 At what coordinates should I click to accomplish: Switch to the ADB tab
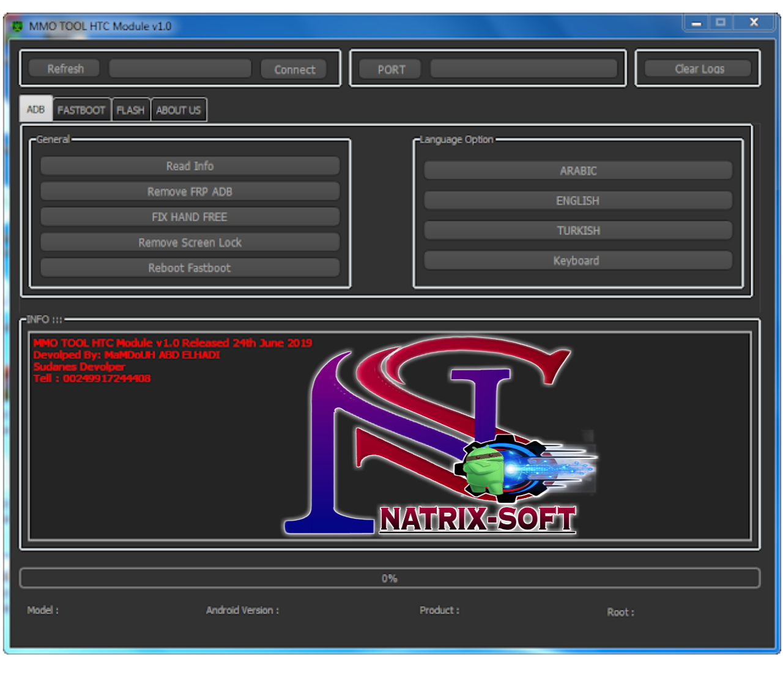click(35, 109)
